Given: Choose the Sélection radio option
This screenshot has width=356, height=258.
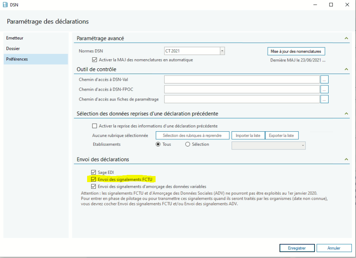Looking at the screenshot, I should [187, 145].
